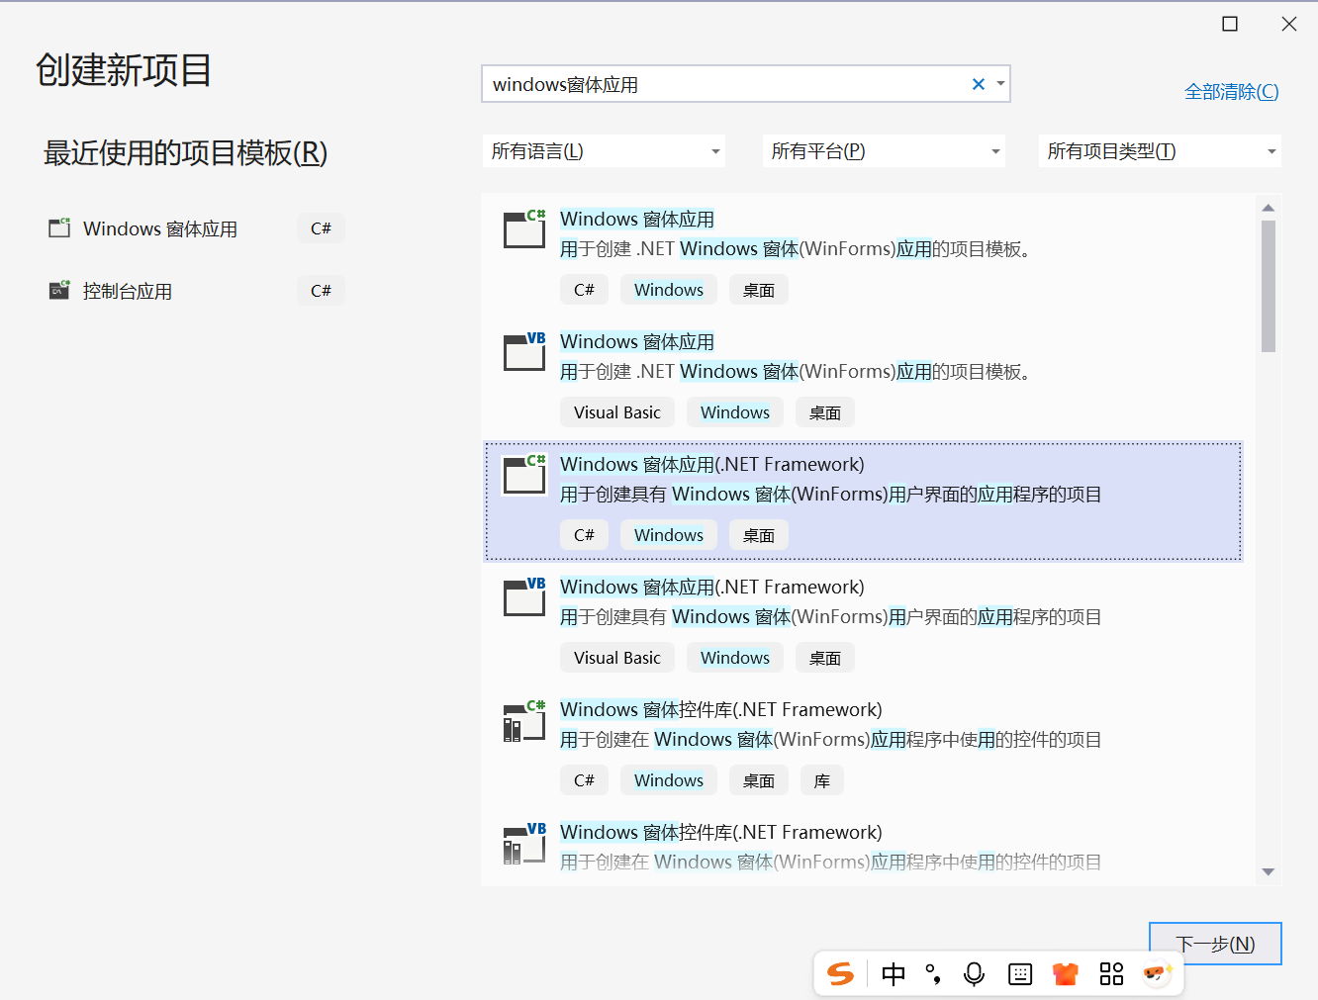The height and width of the screenshot is (1000, 1318).
Task: Click Windows tag under first template
Action: [669, 290]
